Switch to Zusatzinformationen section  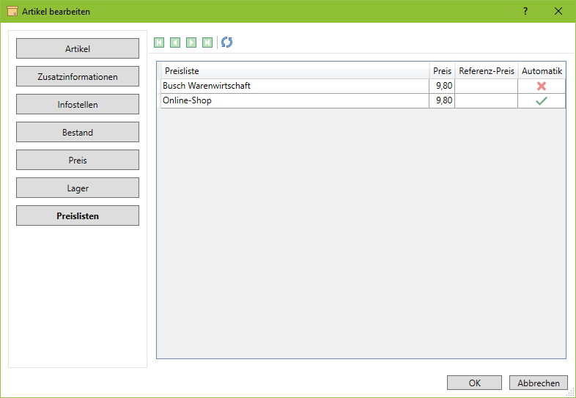coord(78,77)
